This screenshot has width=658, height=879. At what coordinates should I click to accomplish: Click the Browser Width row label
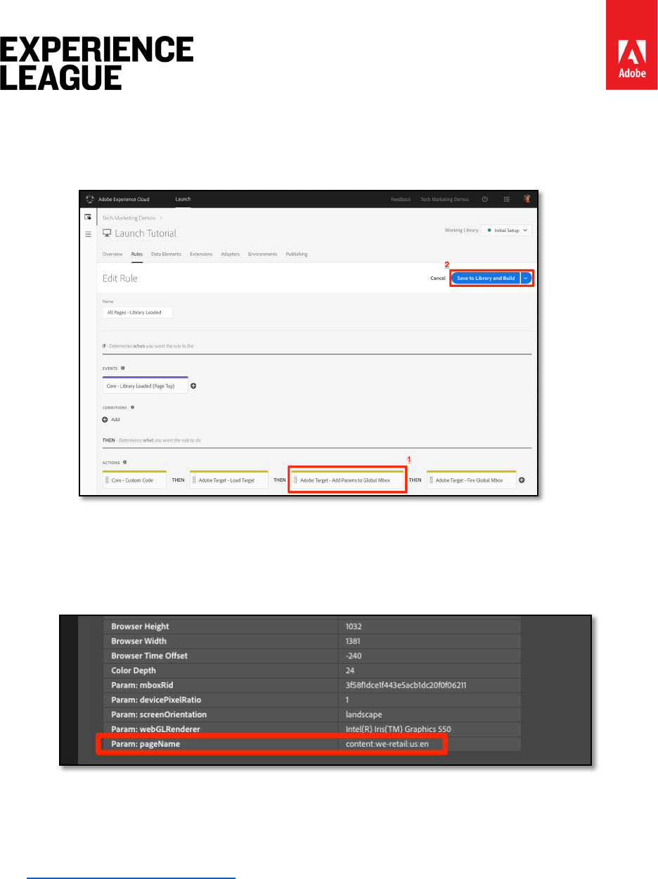coord(139,641)
